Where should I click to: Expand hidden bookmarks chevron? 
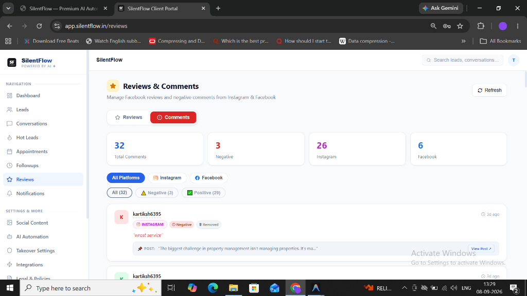[464, 41]
